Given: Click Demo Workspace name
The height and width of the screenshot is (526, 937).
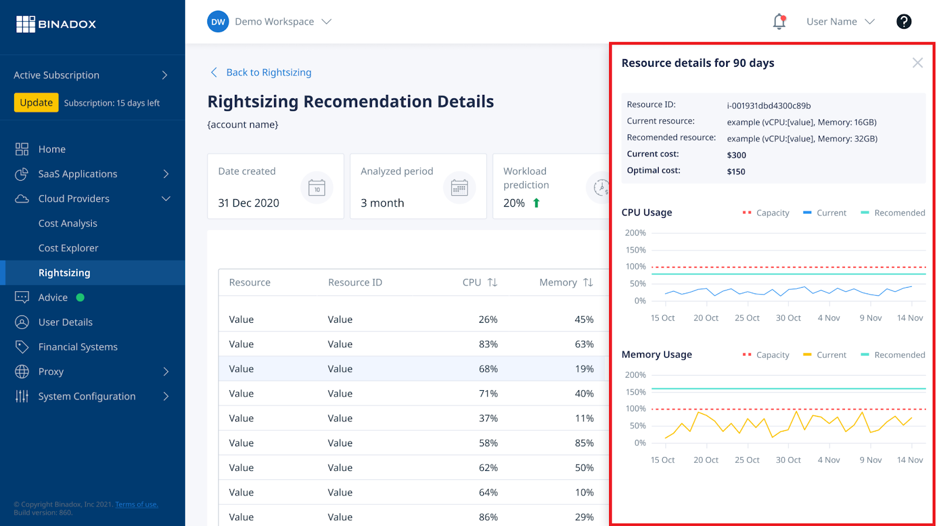Looking at the screenshot, I should point(274,22).
